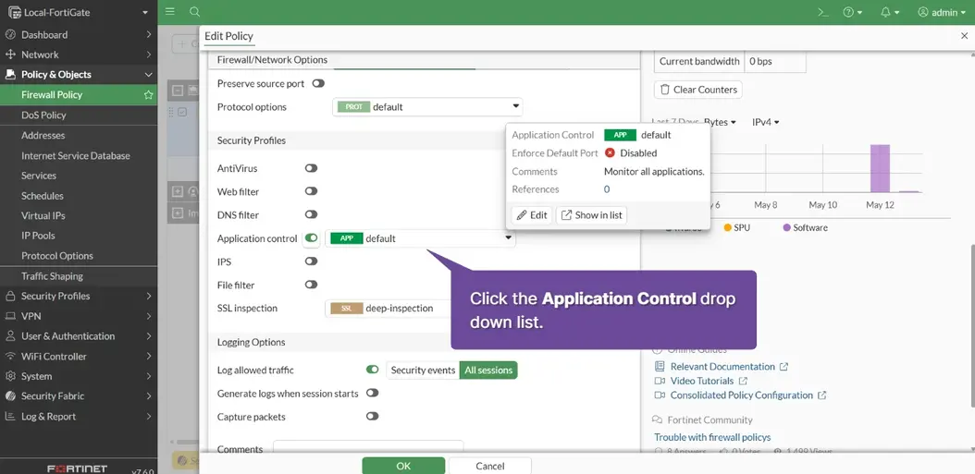Click the red Disabled status icon
Image resolution: width=975 pixels, height=474 pixels.
610,152
